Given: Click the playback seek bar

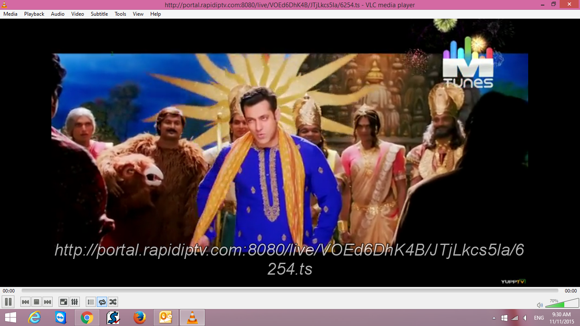Looking at the screenshot, I should 290,291.
